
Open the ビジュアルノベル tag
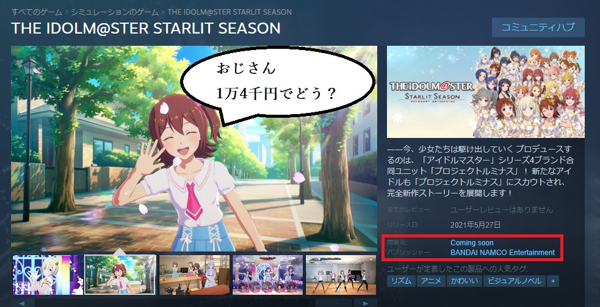pyautogui.click(x=514, y=281)
